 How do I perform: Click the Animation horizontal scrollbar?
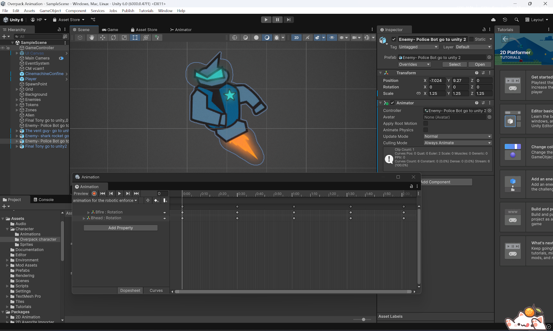[x=293, y=292]
